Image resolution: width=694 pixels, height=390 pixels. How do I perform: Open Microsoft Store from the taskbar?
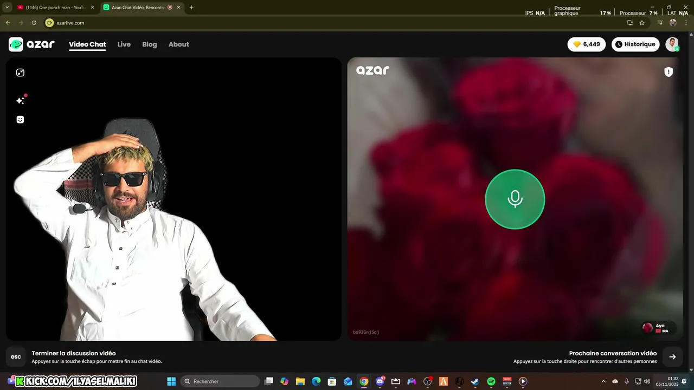pyautogui.click(x=332, y=381)
